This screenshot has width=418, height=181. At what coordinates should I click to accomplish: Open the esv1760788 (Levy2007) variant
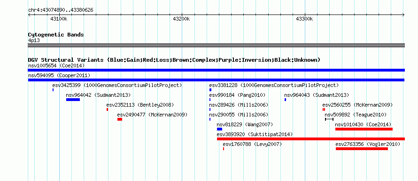pos(252,144)
